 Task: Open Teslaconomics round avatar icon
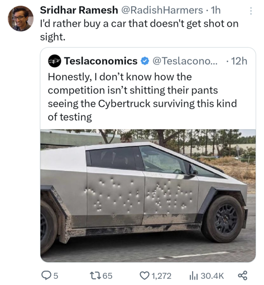(x=54, y=61)
